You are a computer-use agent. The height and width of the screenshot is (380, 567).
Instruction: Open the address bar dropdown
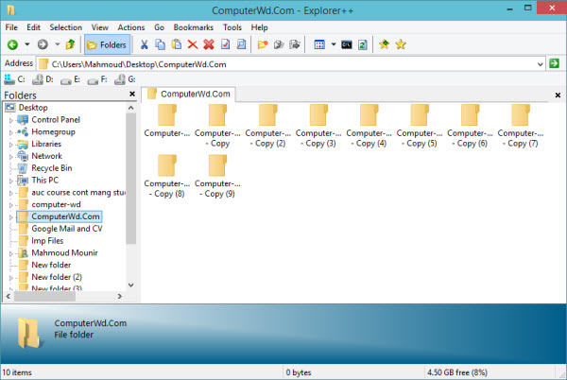pos(540,64)
